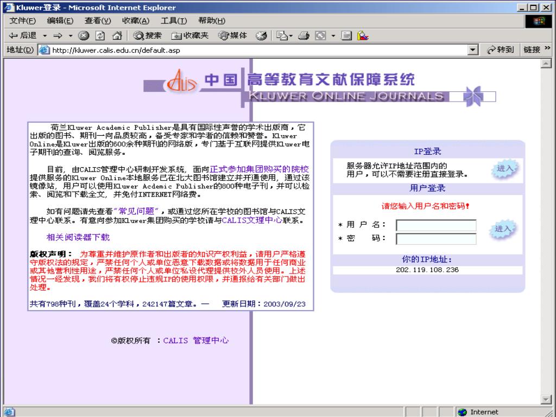556x417 pixels.
Task: Click the Stop loading icon
Action: [83, 35]
